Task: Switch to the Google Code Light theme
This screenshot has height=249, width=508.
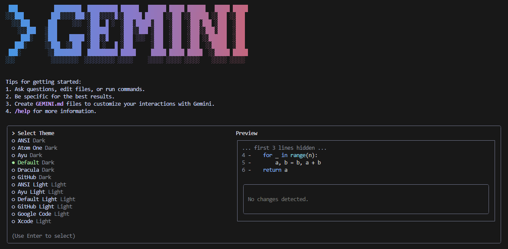Action: (x=41, y=214)
